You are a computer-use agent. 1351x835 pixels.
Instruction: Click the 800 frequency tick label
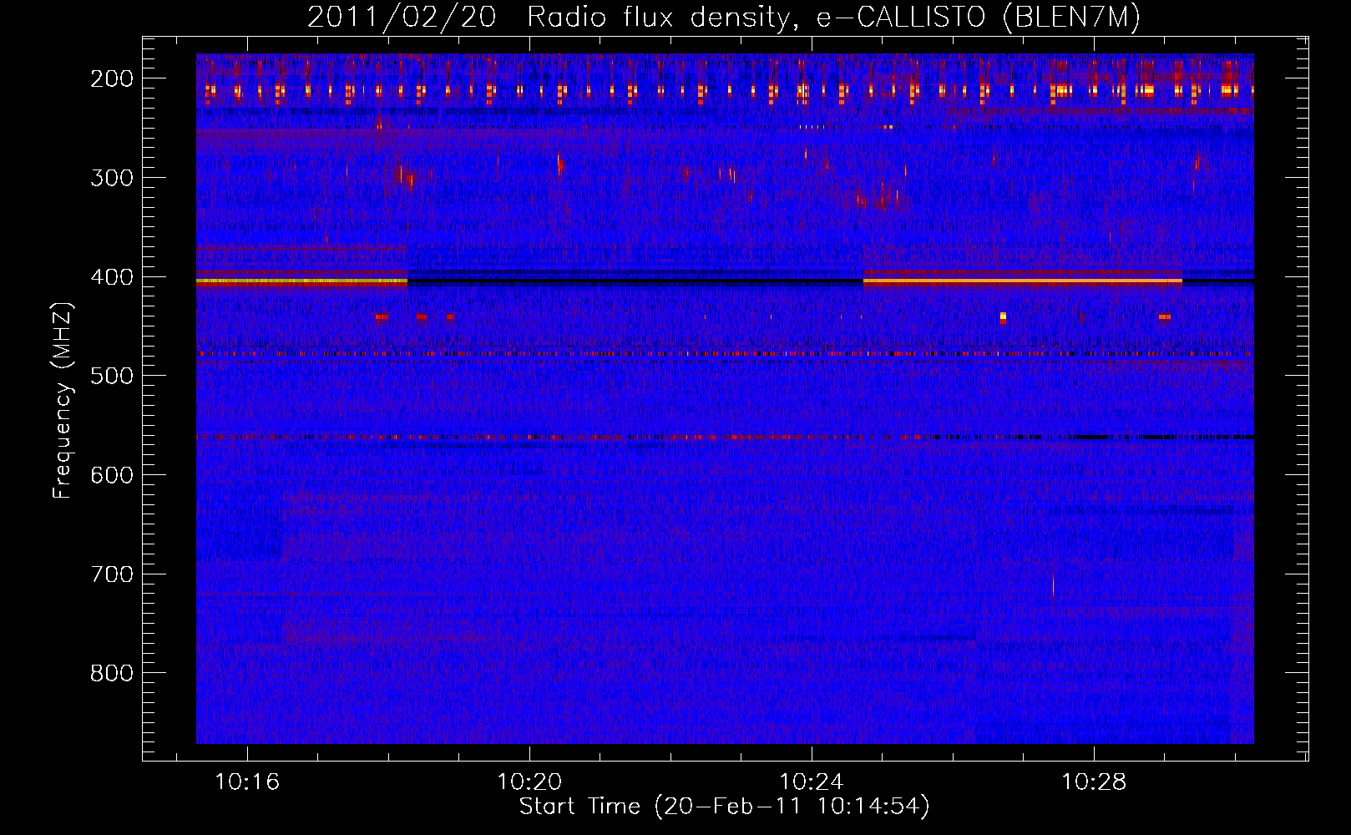(112, 673)
